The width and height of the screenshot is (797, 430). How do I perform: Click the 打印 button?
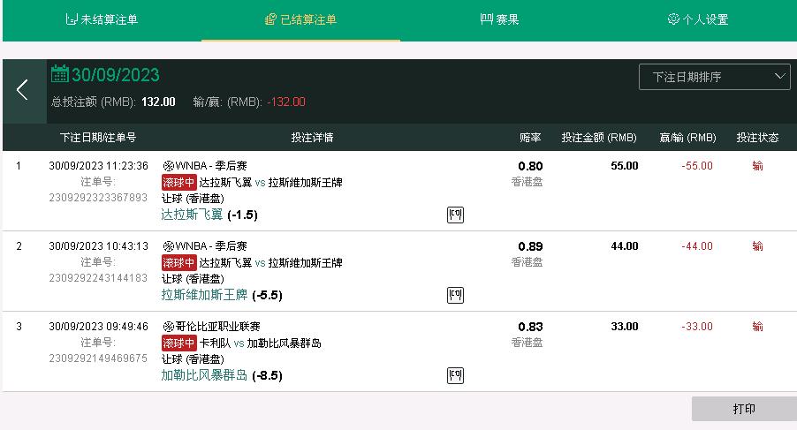click(744, 409)
